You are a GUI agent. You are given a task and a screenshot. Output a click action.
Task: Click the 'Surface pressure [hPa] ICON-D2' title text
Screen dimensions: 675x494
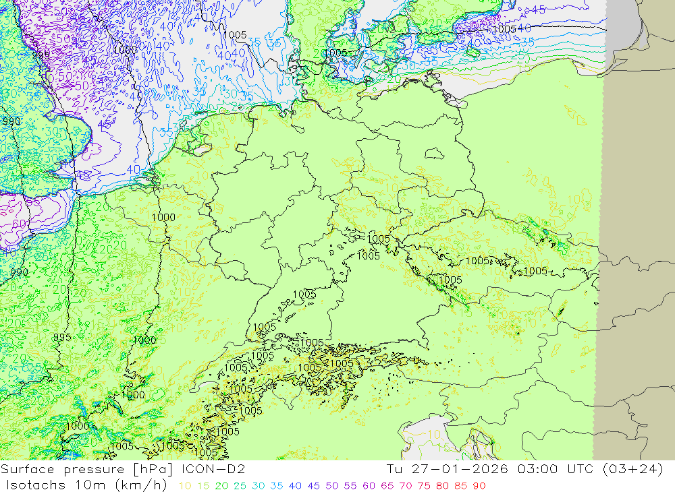click(x=123, y=469)
